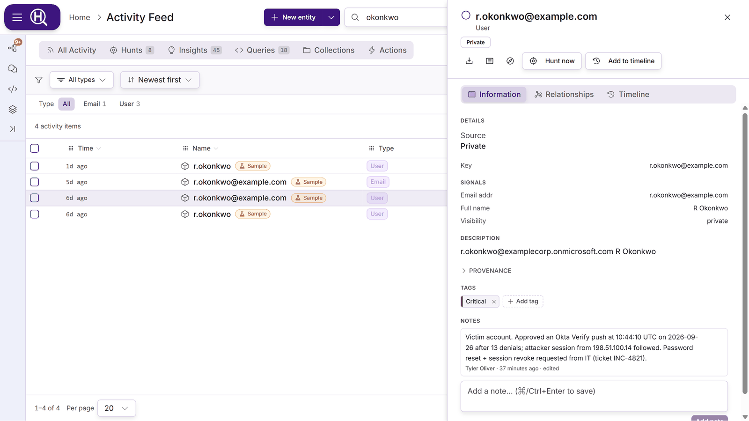Open the Relationships tab

click(x=564, y=95)
